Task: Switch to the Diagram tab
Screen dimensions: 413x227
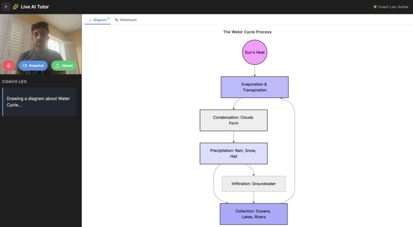Action: tap(98, 20)
